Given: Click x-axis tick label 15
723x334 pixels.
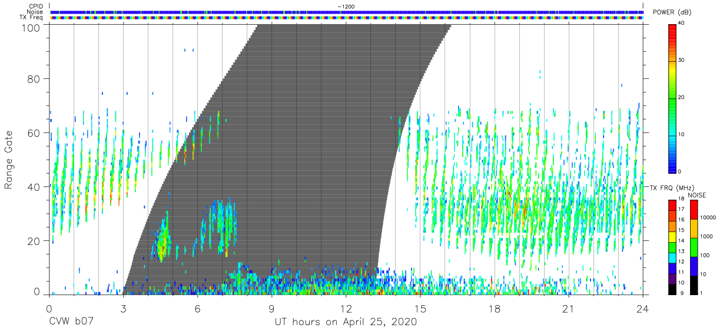Looking at the screenshot, I should (x=420, y=309).
